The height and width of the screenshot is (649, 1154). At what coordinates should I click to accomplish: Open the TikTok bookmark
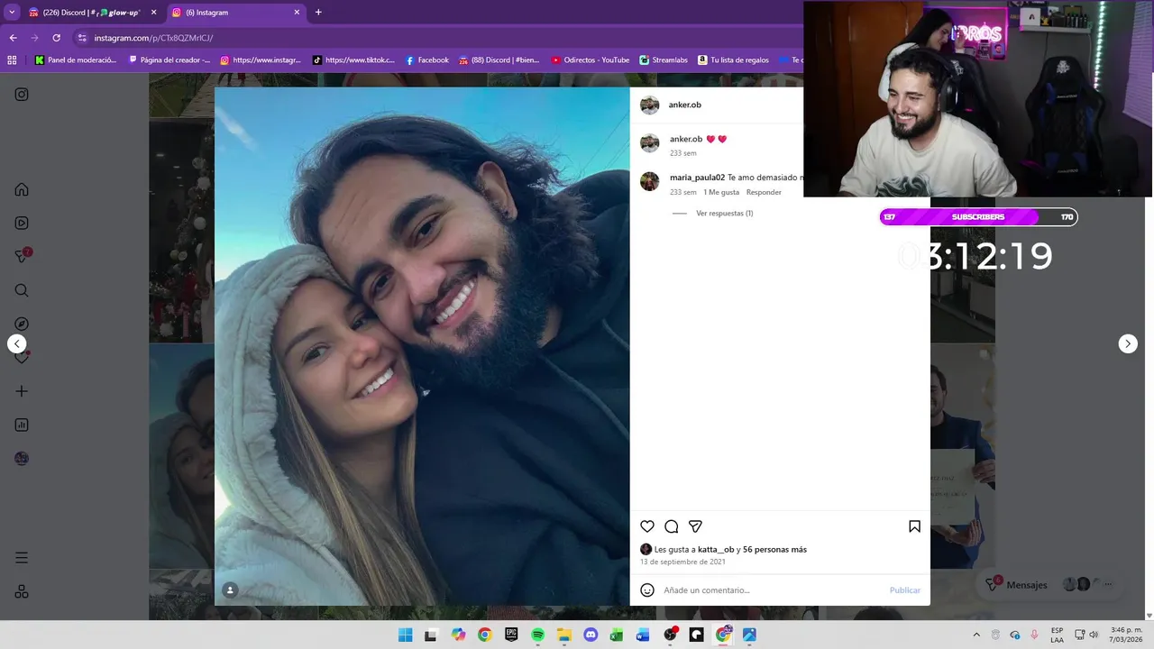pyautogui.click(x=353, y=60)
